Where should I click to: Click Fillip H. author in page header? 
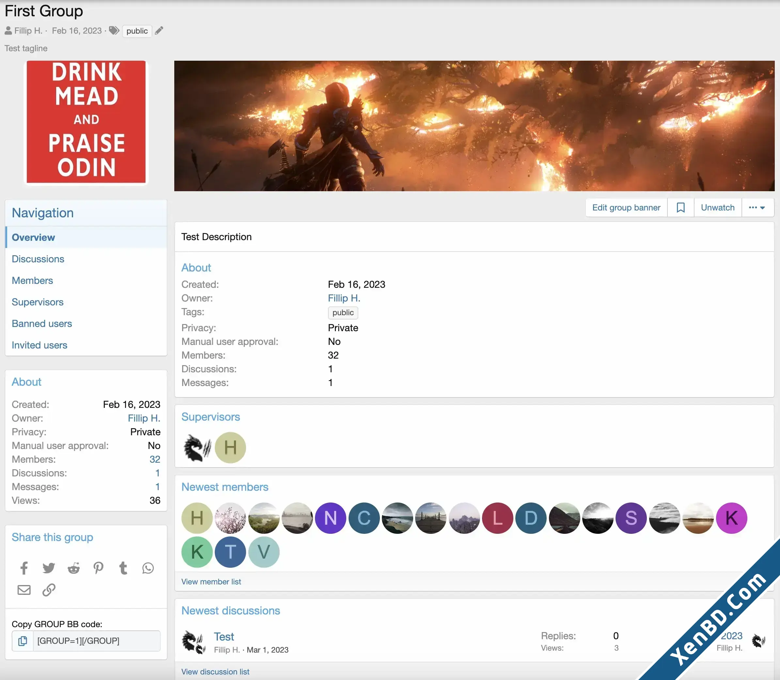coord(28,31)
